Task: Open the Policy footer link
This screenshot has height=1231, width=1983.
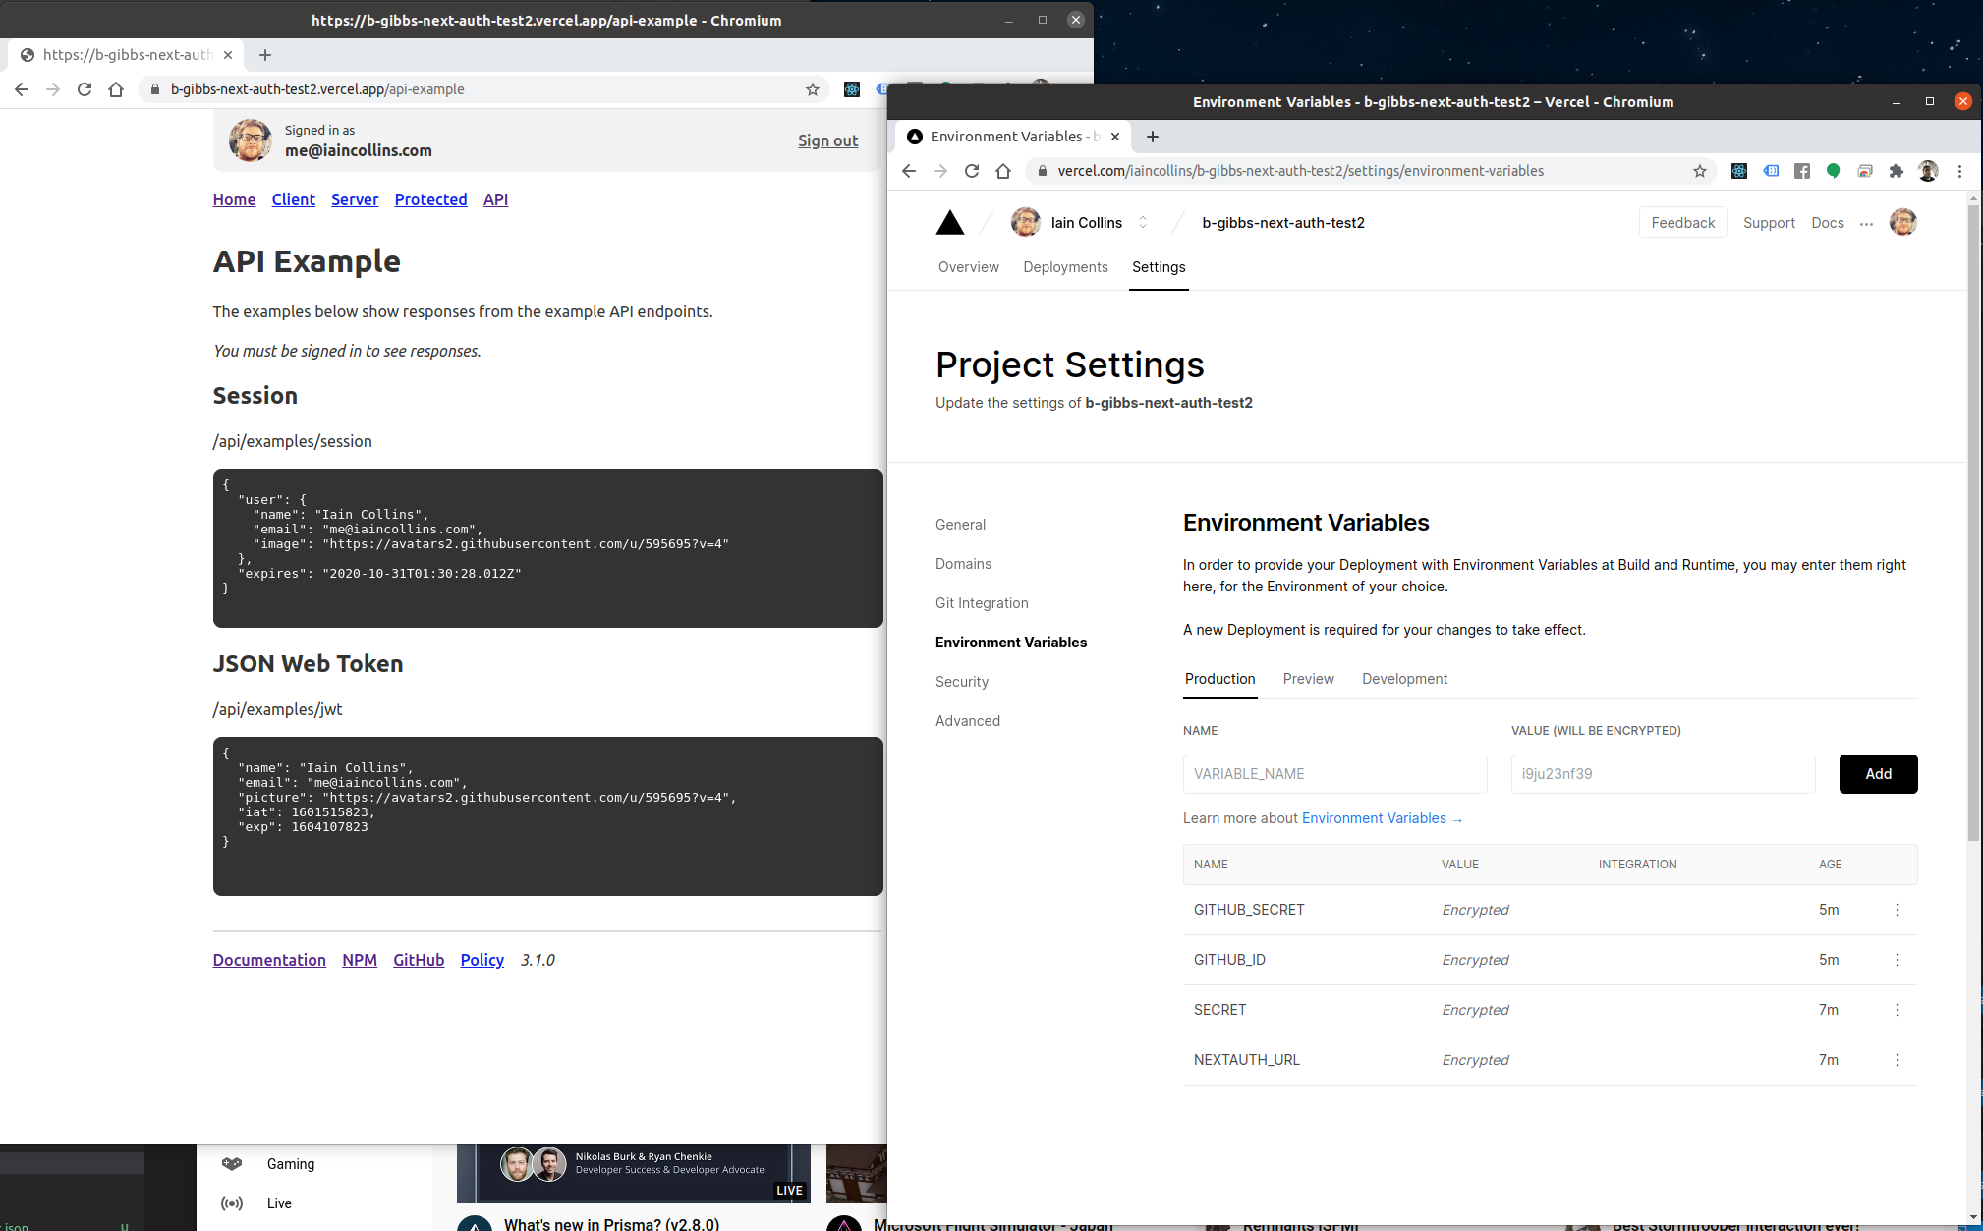Action: pyautogui.click(x=482, y=960)
